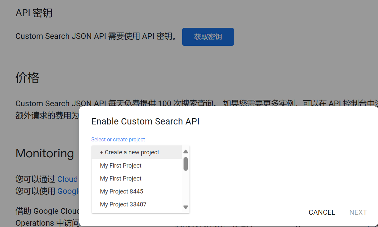Choose My Project 8445 from the list
This screenshot has width=378, height=227.
(x=121, y=191)
